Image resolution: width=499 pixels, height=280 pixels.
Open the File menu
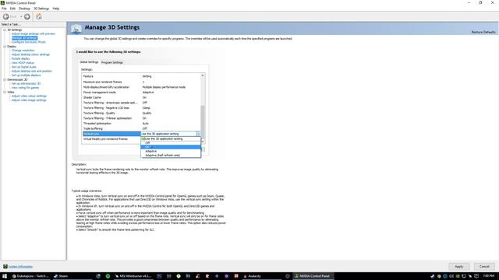tap(4, 9)
